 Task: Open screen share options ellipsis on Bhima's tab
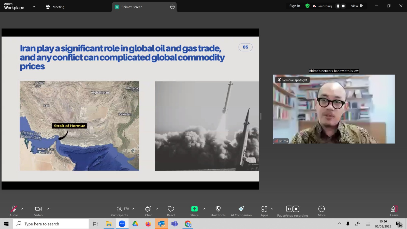pos(172,7)
